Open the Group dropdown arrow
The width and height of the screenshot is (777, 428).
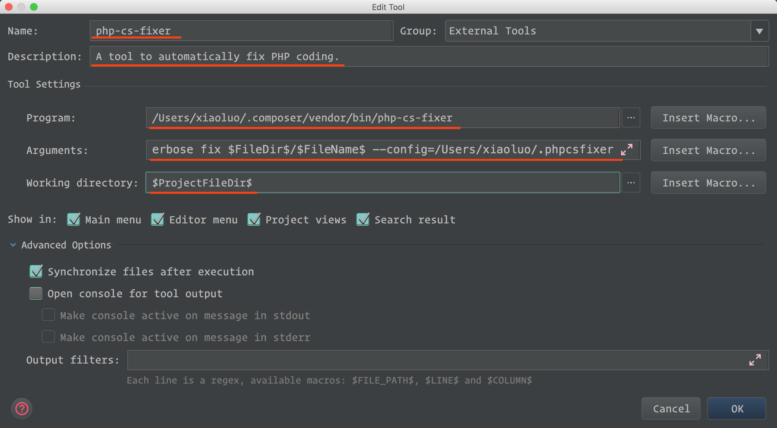click(759, 31)
